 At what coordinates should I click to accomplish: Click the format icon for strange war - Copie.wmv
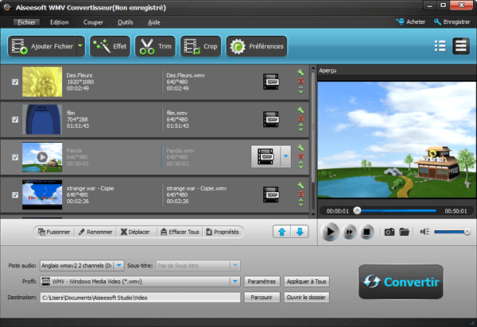(x=271, y=194)
